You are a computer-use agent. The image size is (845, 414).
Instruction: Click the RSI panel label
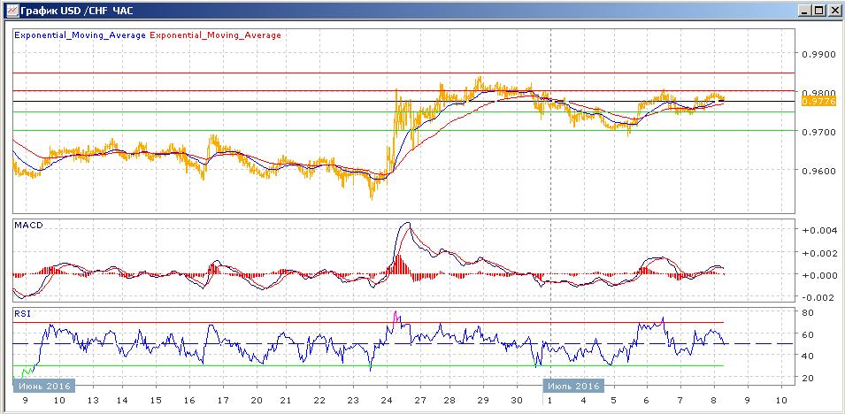tap(22, 313)
